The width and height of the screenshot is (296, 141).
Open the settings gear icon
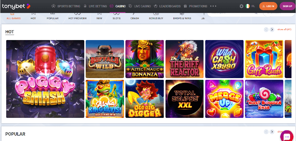[241, 6]
